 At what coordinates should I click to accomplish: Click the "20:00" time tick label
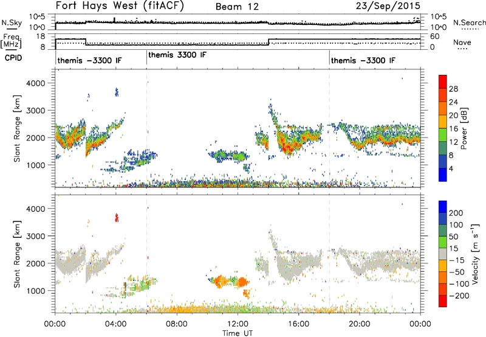click(x=359, y=324)
